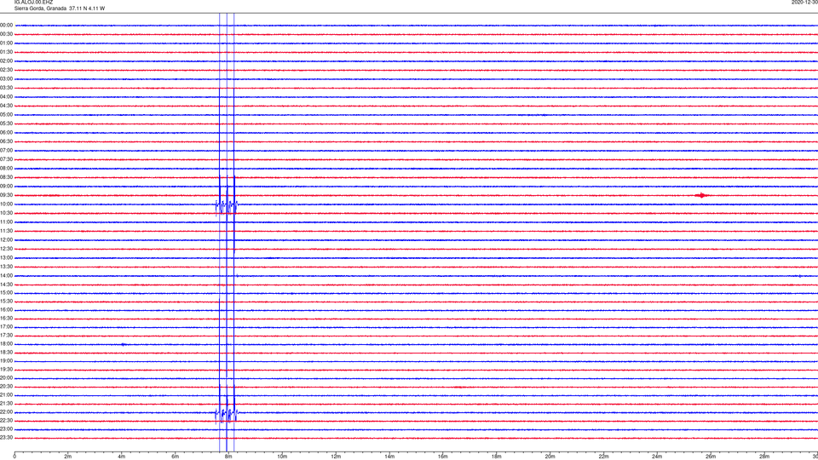Select the 09:30 time label
The height and width of the screenshot is (460, 818).
(x=6, y=196)
